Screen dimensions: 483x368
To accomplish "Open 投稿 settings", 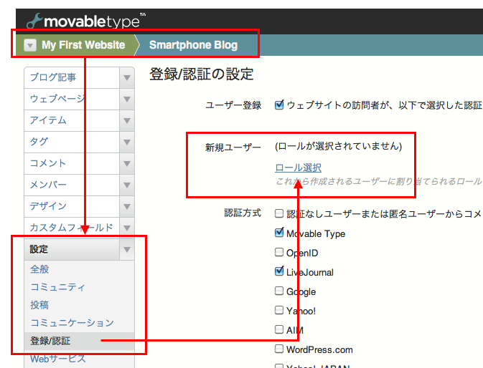I will point(39,305).
